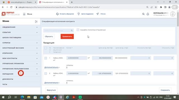Expand the Обращения menu section
Screen dimensions: 179x100
click(37, 74)
